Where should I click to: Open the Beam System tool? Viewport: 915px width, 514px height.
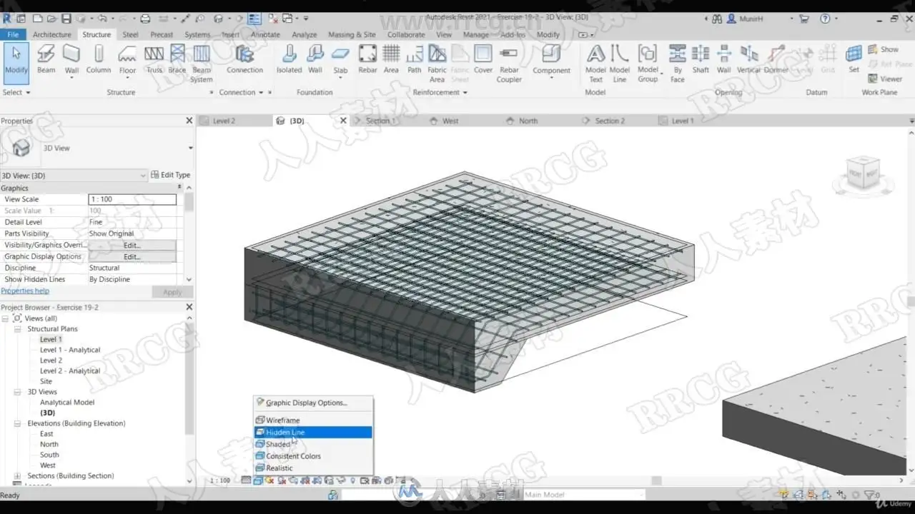point(202,63)
